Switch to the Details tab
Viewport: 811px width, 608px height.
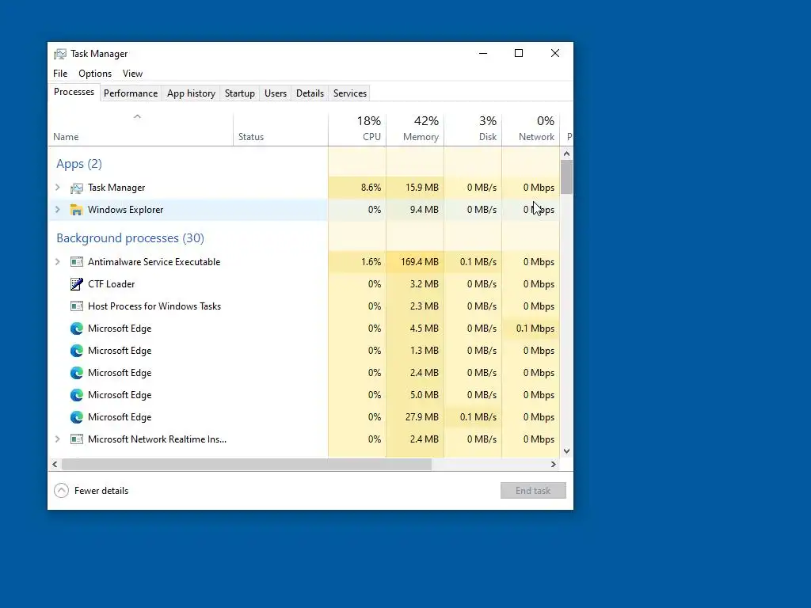pyautogui.click(x=310, y=93)
